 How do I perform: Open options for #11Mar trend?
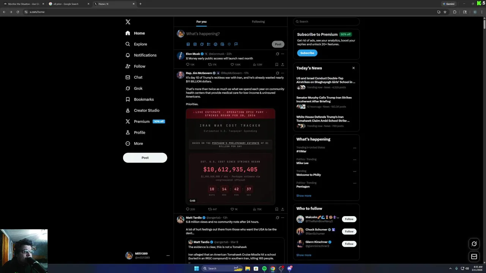point(355,148)
